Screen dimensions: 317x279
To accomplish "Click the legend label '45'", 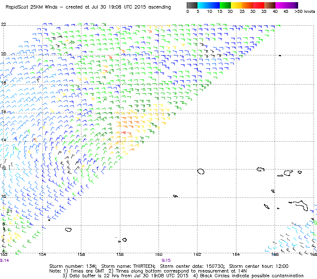I will 286,12.
